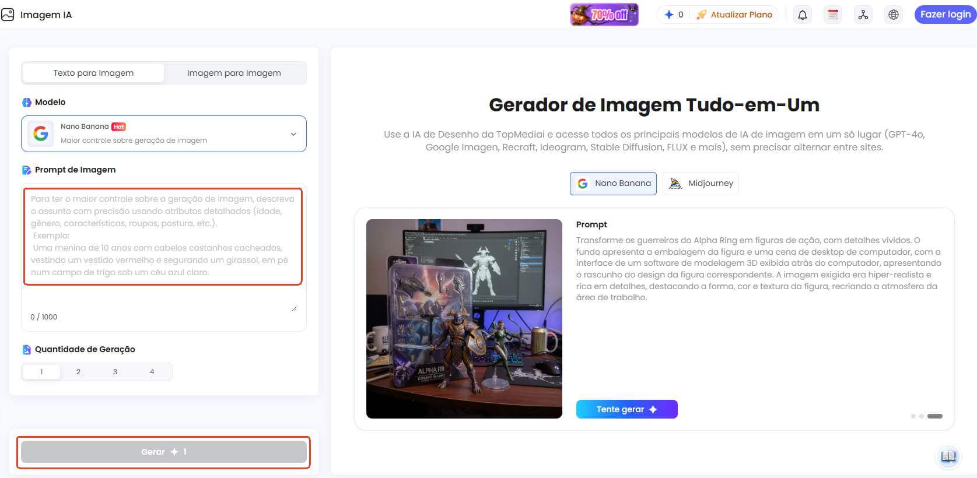The image size is (977, 478).
Task: Open the red calendar icon in header
Action: 833,15
